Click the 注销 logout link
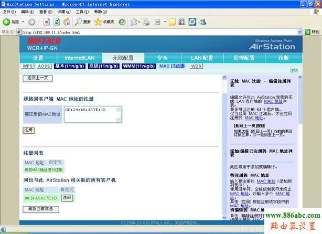322x234 pixels. 294,70
